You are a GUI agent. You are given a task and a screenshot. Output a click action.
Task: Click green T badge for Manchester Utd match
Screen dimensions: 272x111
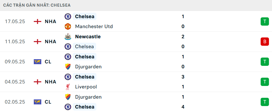tap(265, 21)
